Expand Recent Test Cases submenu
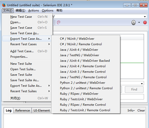Viewport: 149px width, 128px height. (27, 44)
